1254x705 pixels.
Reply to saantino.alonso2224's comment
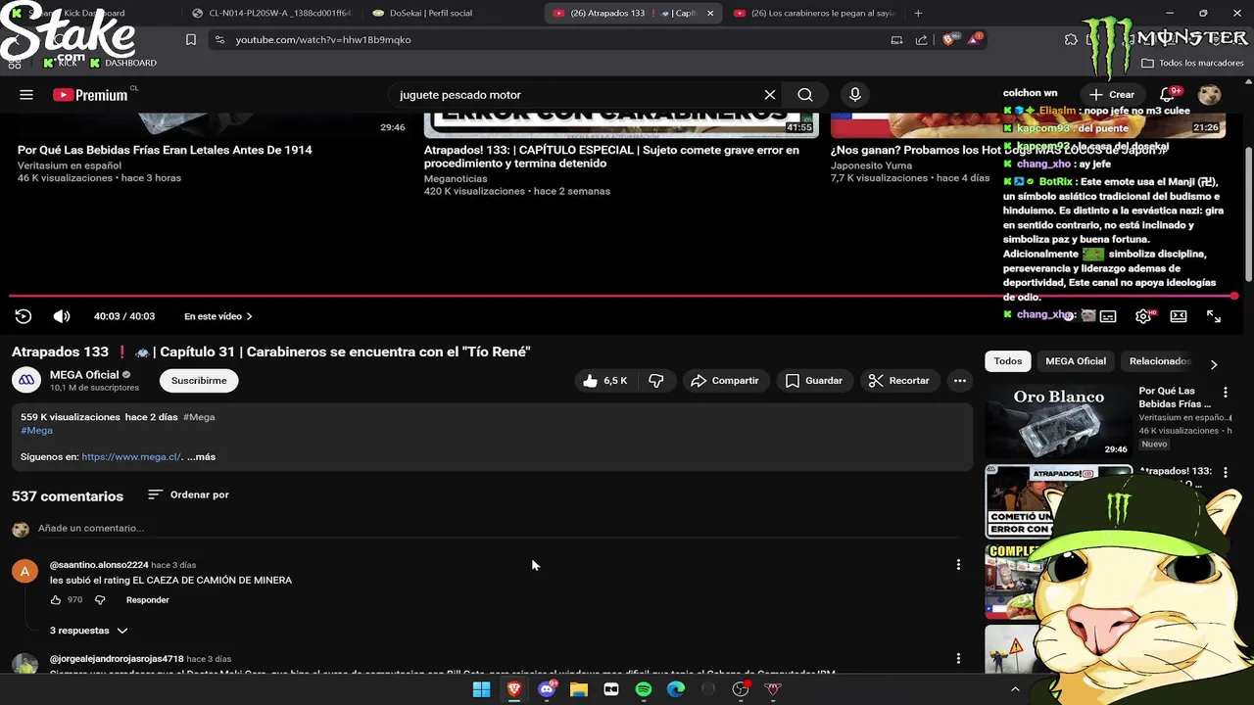[148, 600]
